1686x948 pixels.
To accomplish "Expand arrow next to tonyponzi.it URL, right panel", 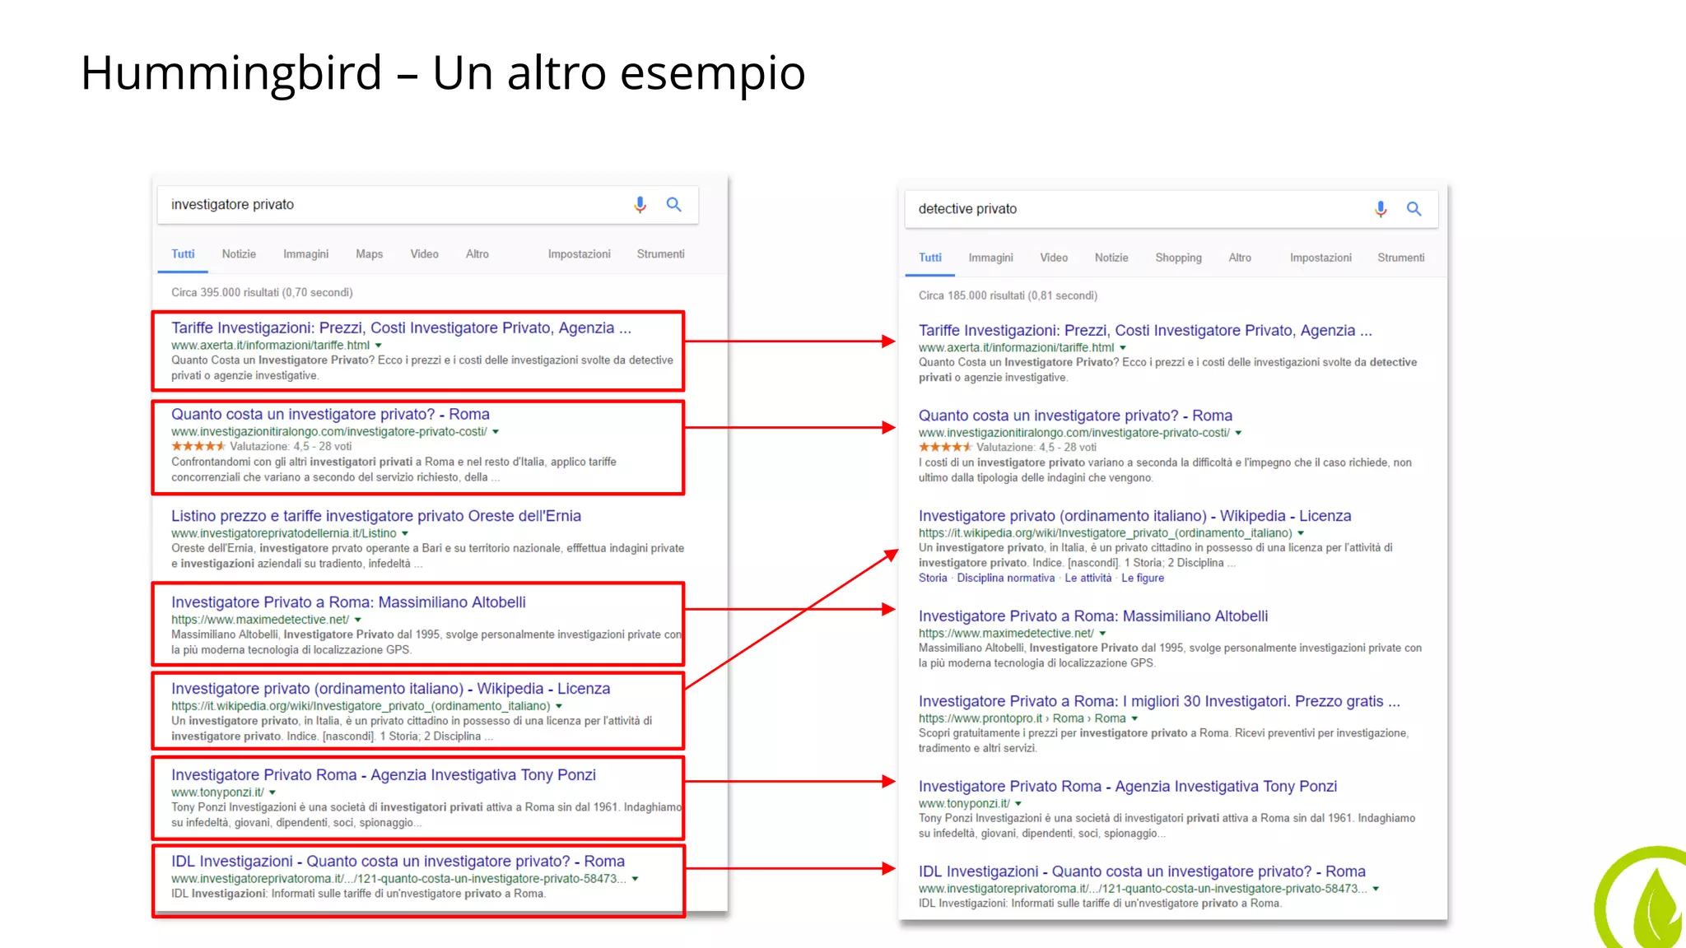I will click(1018, 804).
